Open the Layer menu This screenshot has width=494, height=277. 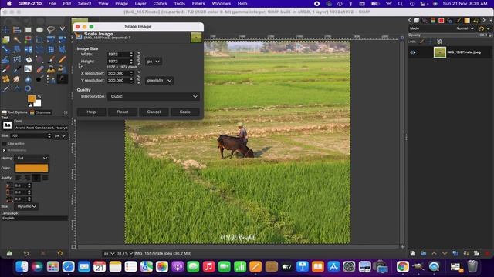140,3
